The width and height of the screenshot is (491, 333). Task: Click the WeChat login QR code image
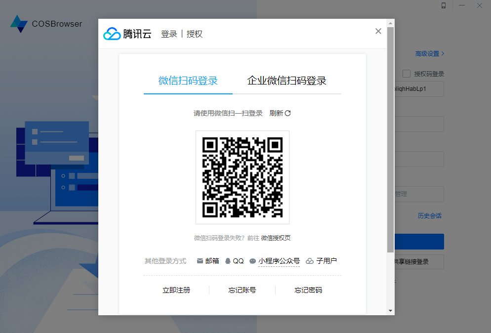(243, 177)
